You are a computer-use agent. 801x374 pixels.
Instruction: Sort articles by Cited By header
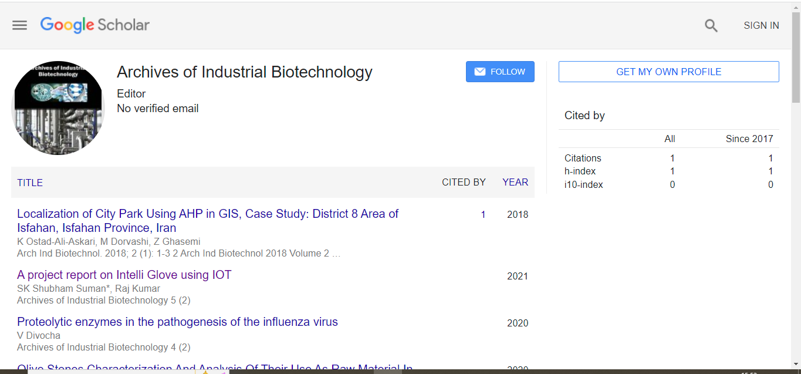click(x=464, y=183)
